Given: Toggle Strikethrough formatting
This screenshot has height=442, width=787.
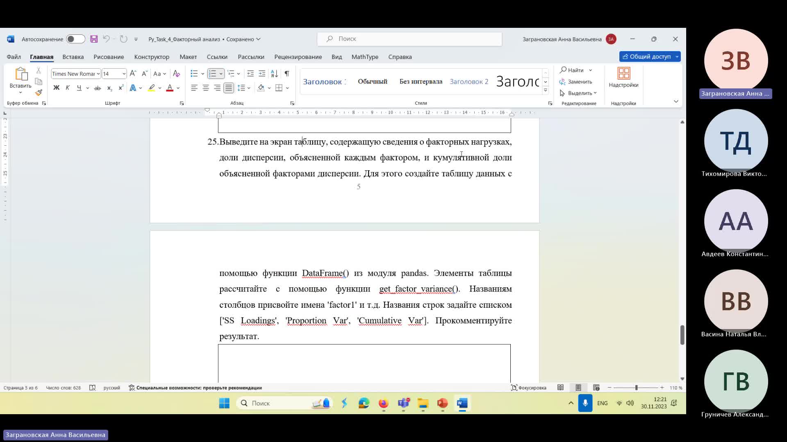Looking at the screenshot, I should pyautogui.click(x=97, y=88).
